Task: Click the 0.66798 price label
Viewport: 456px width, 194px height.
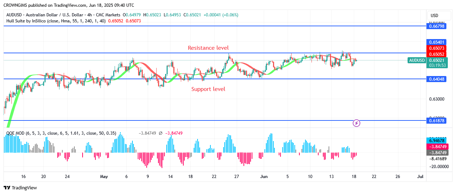Action: [x=437, y=26]
